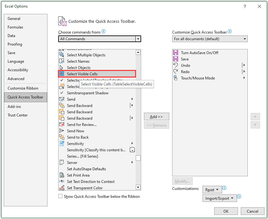Image resolution: width=268 pixels, height=219 pixels.
Task: Select the Turn AutoSave On/Off icon
Action: pos(175,53)
